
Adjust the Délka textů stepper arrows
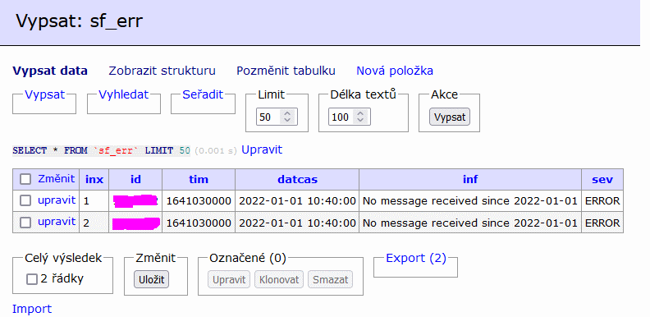pos(359,117)
